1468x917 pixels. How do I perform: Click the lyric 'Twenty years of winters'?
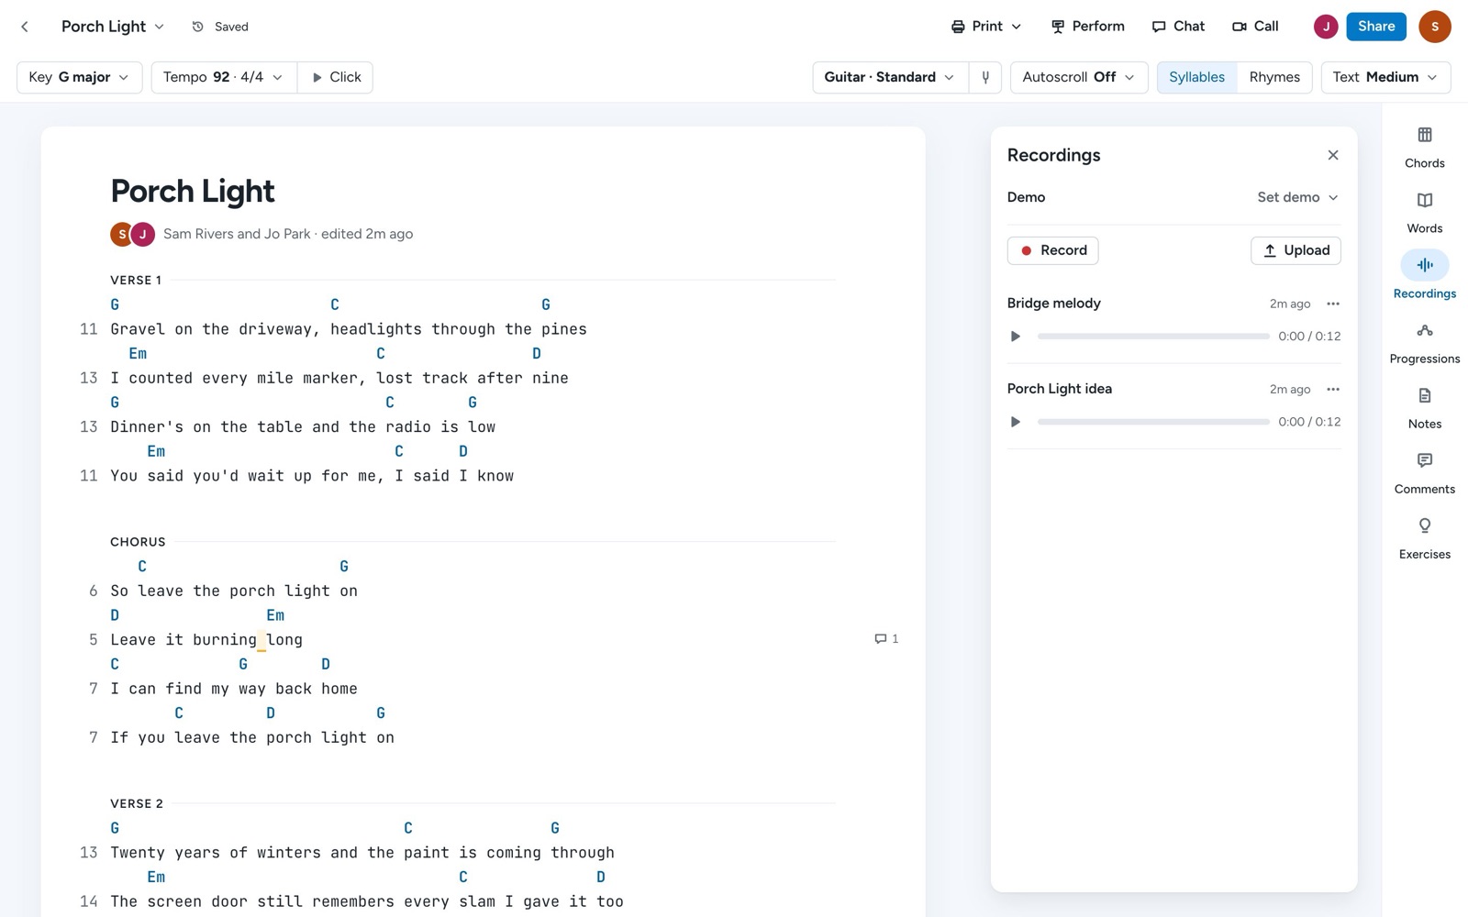362,853
